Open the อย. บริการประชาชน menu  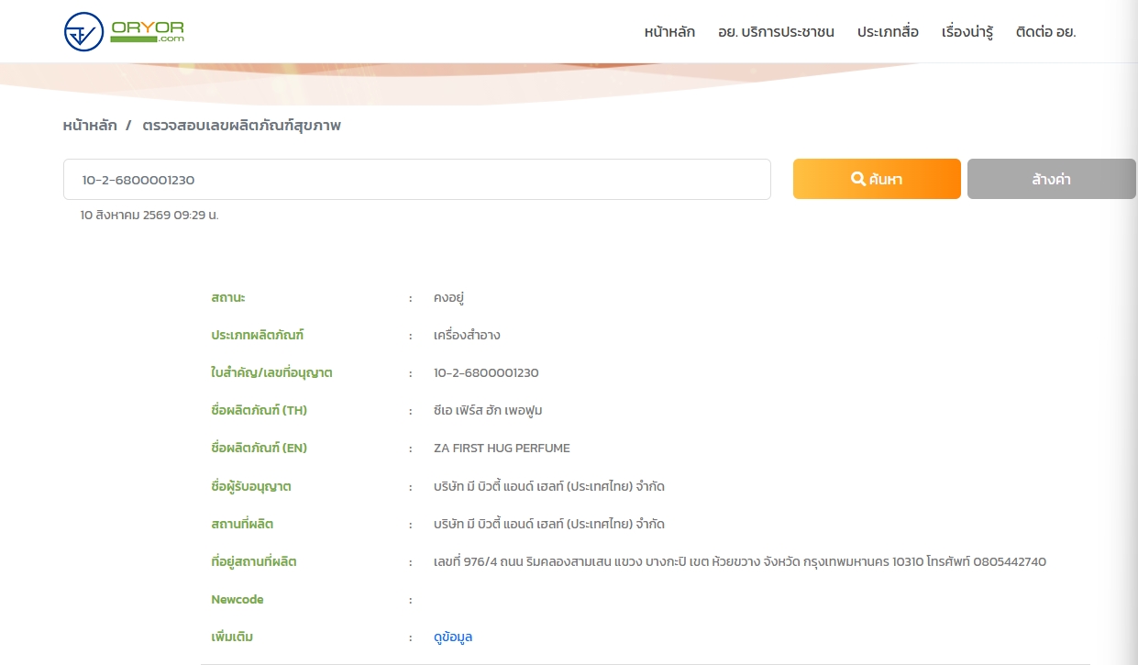(x=776, y=32)
